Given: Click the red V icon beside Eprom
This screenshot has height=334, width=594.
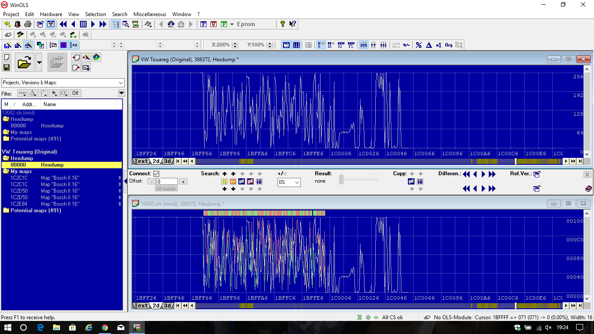Looking at the screenshot, I should (214, 24).
